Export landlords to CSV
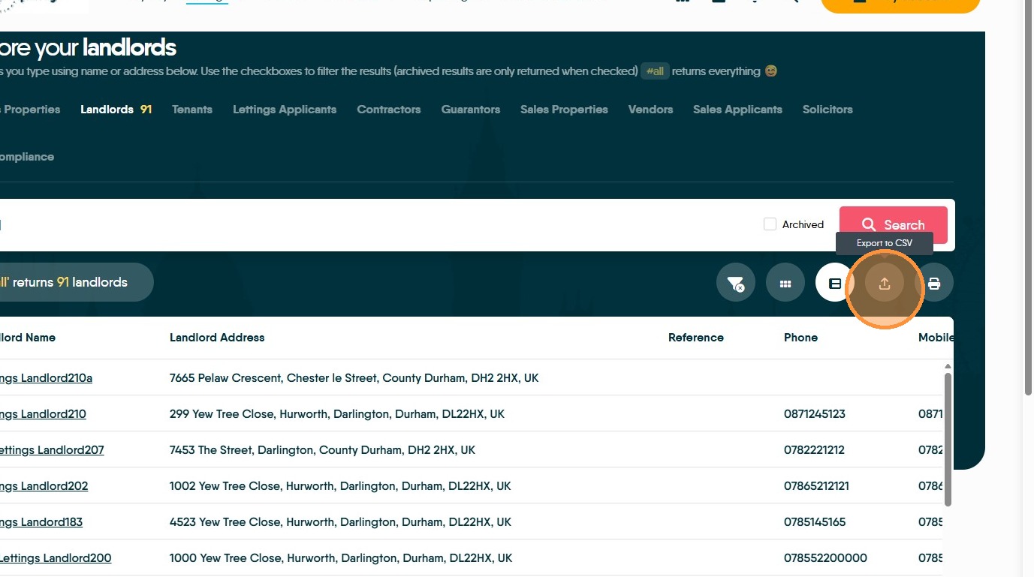This screenshot has width=1034, height=577. [885, 284]
